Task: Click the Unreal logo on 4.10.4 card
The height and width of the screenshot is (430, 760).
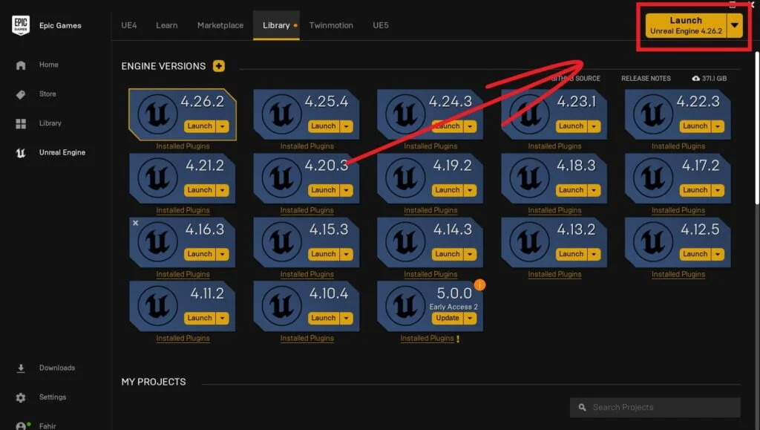Action: pyautogui.click(x=281, y=306)
